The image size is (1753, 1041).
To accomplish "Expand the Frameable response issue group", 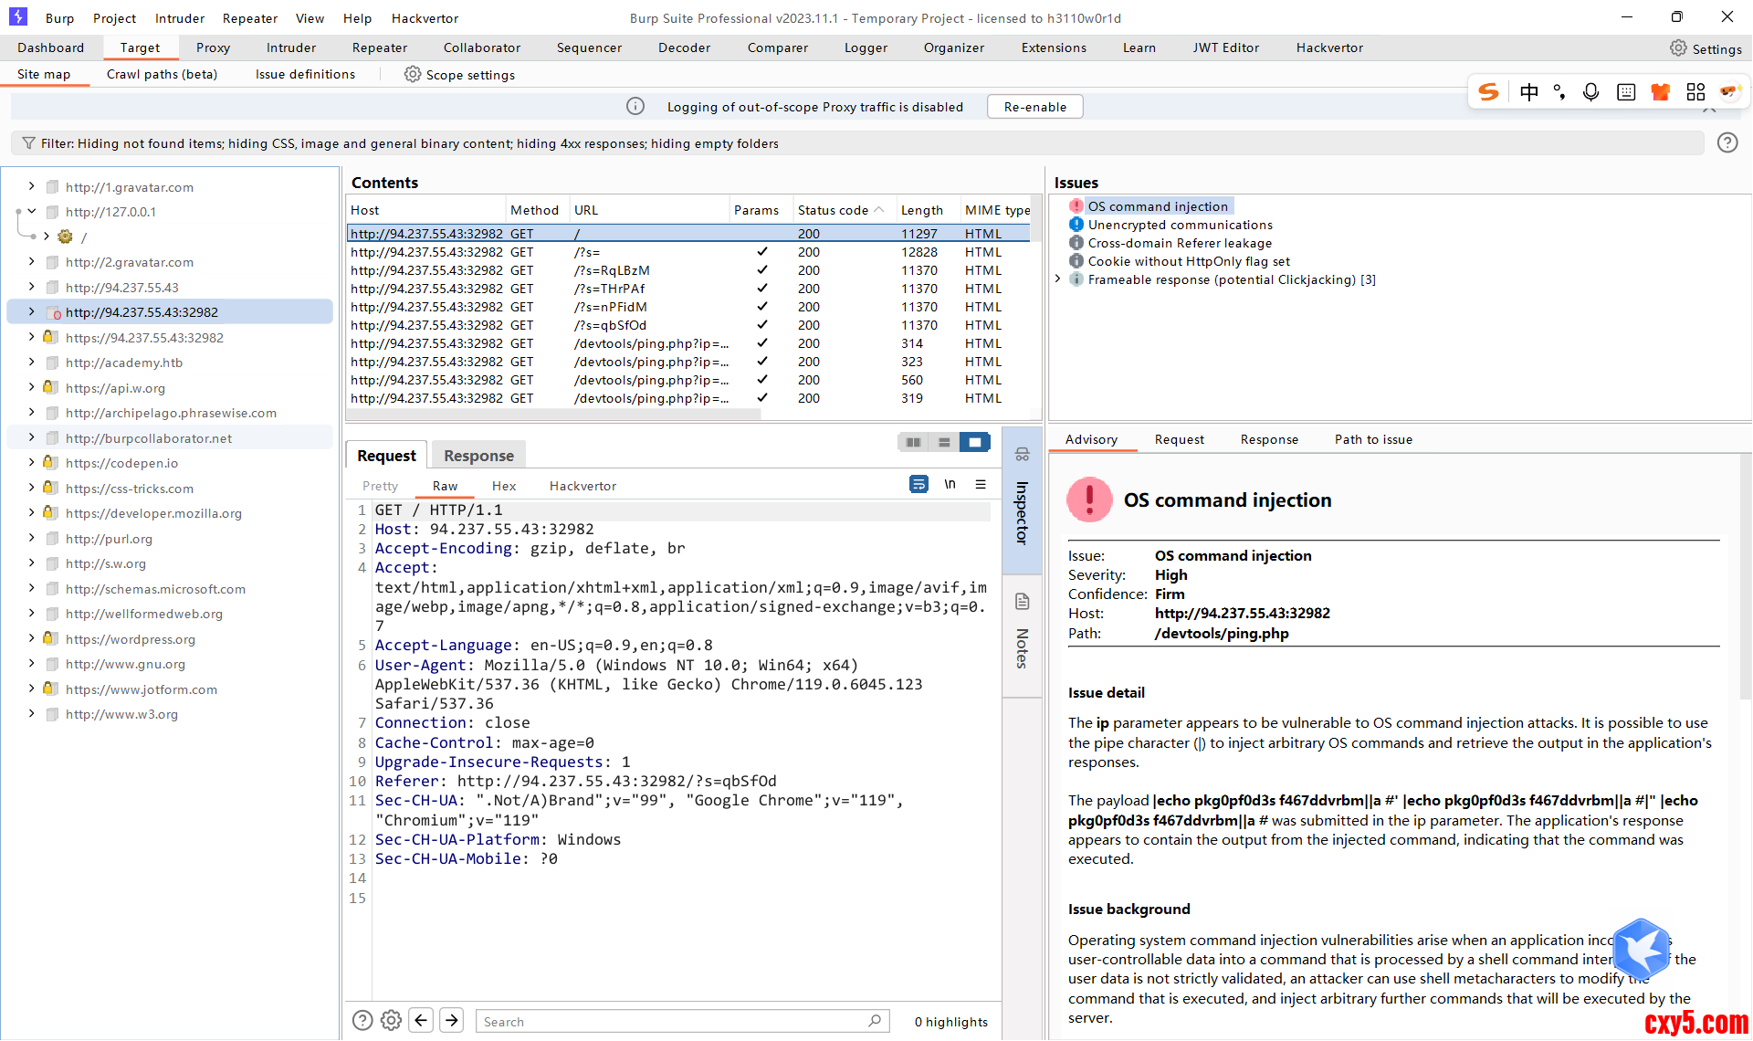I will 1058,279.
